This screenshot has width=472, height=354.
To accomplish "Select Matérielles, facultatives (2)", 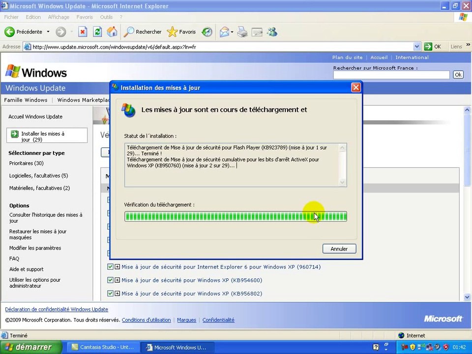I will coord(39,188).
